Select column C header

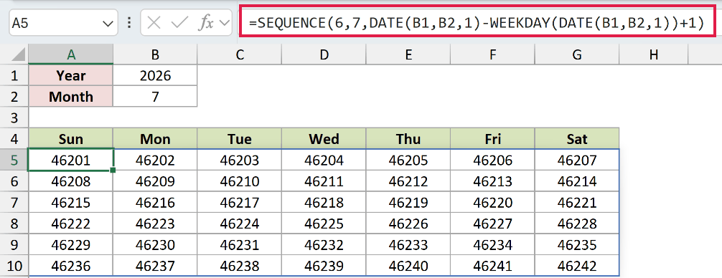[x=240, y=54]
